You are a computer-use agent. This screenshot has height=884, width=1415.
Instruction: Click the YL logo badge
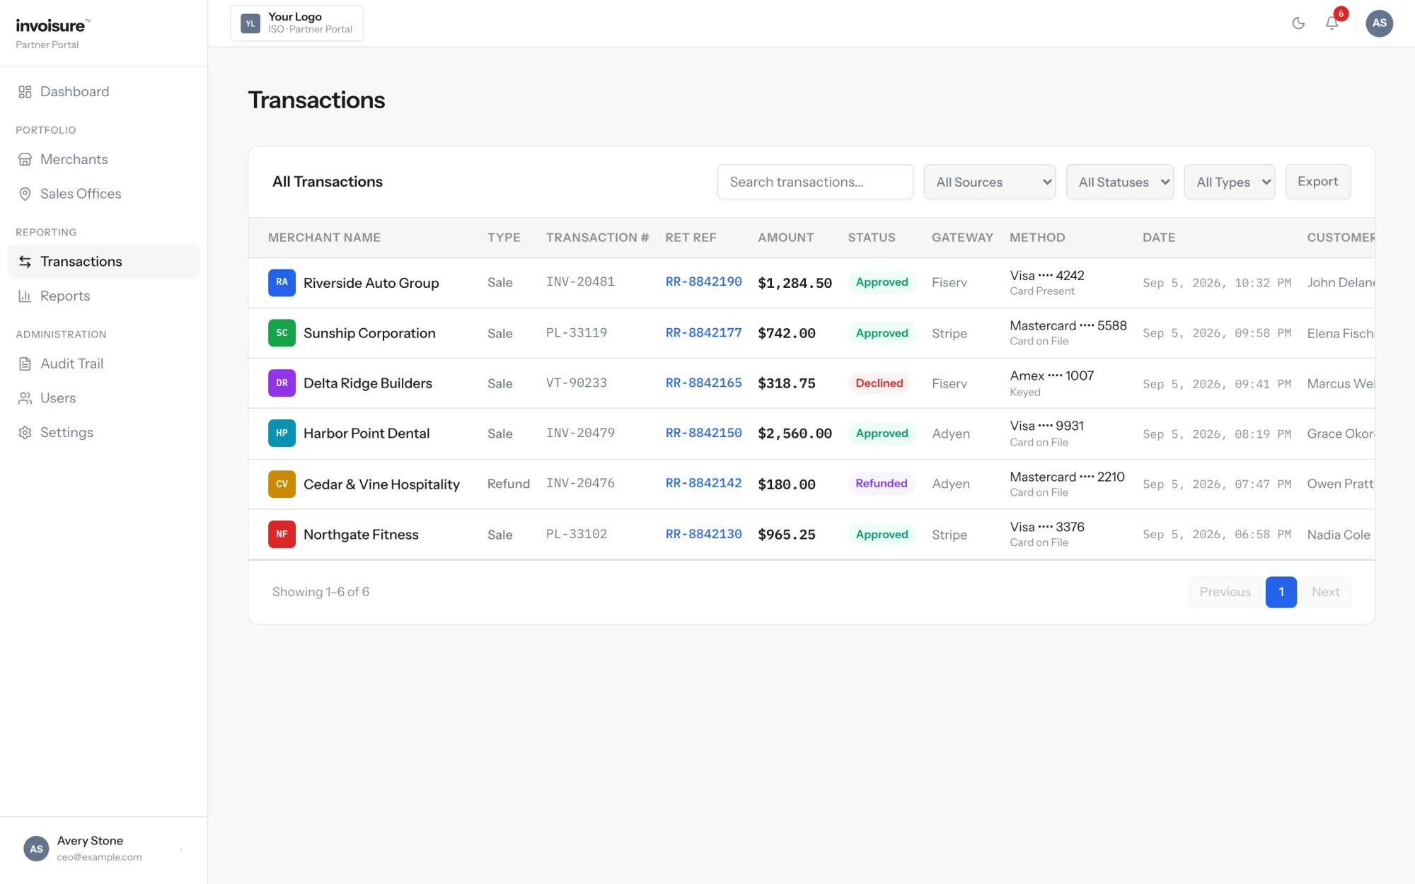[x=250, y=23]
